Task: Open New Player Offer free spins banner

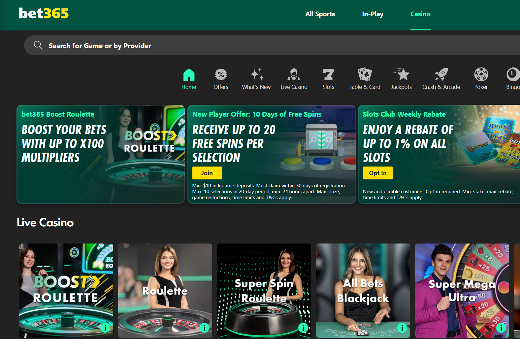Action: pyautogui.click(x=271, y=154)
